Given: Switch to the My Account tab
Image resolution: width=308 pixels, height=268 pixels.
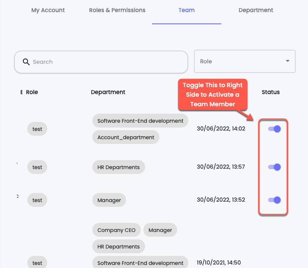Looking at the screenshot, I should pyautogui.click(x=48, y=10).
